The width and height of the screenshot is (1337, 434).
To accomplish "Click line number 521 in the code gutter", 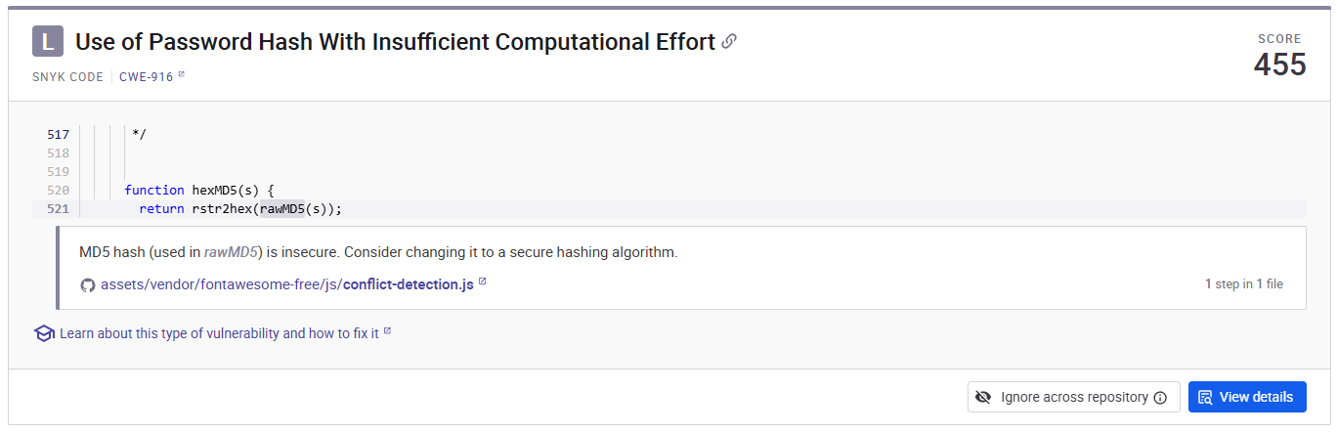I will pos(58,209).
